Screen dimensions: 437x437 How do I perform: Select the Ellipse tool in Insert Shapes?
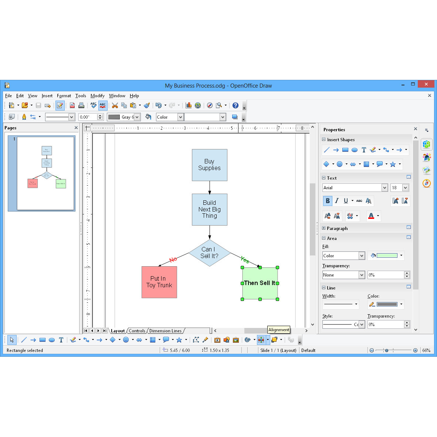coord(354,150)
